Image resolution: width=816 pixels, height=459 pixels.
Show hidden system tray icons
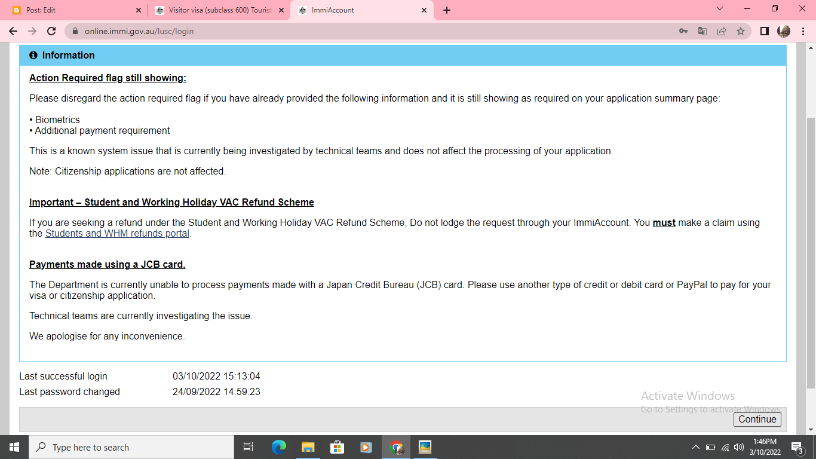click(695, 447)
